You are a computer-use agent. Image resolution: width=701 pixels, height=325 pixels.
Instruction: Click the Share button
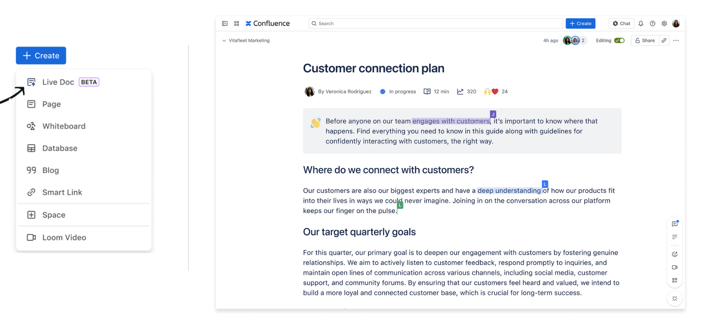[x=644, y=41]
